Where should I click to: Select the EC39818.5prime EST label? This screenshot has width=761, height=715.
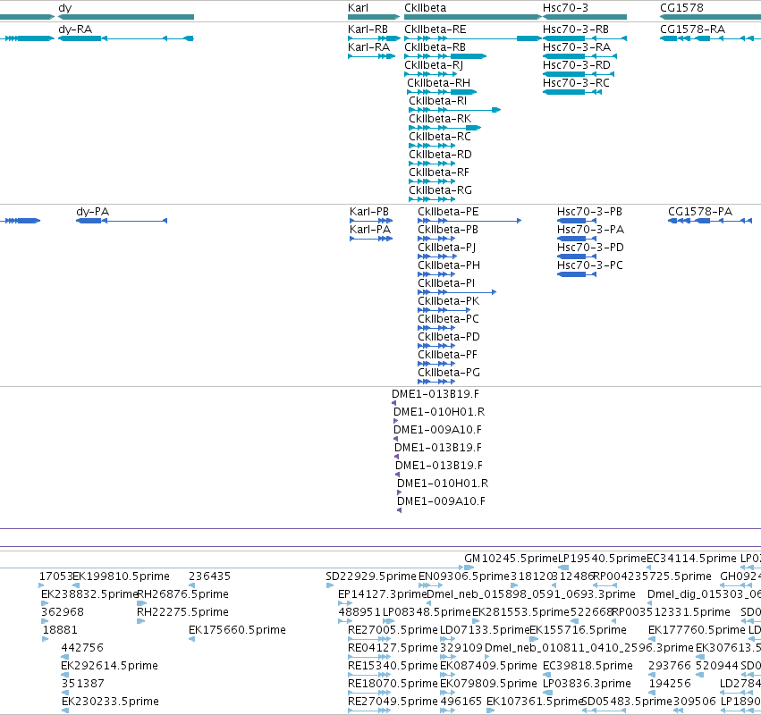point(588,666)
